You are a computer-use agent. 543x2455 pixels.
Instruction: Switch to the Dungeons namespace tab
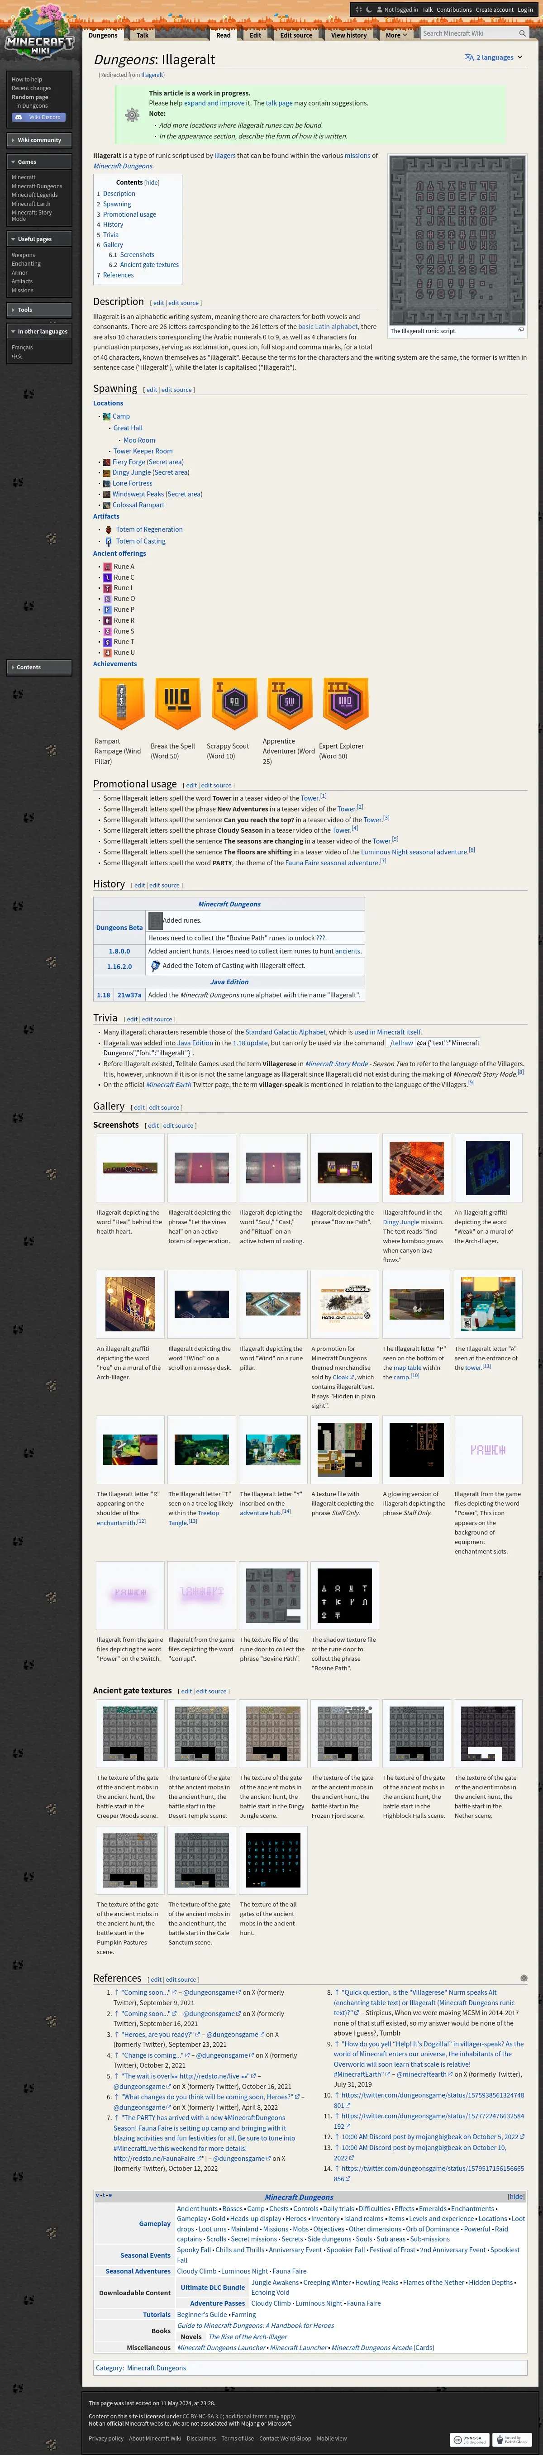click(103, 35)
